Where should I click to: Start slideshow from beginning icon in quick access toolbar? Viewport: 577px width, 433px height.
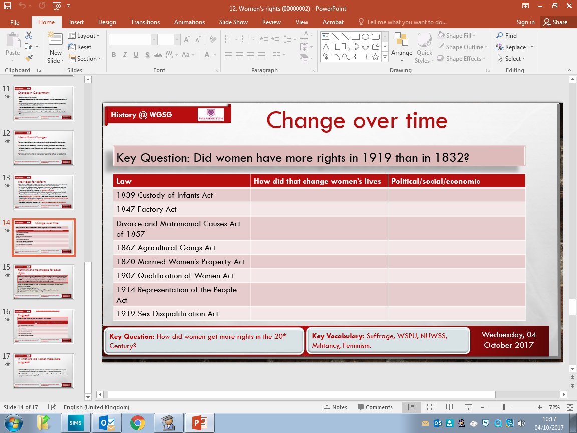(57, 6)
